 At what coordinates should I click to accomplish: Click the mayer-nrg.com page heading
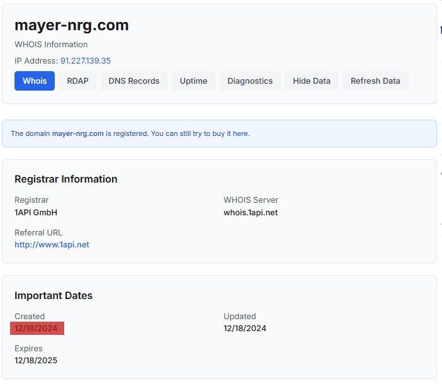pos(72,25)
